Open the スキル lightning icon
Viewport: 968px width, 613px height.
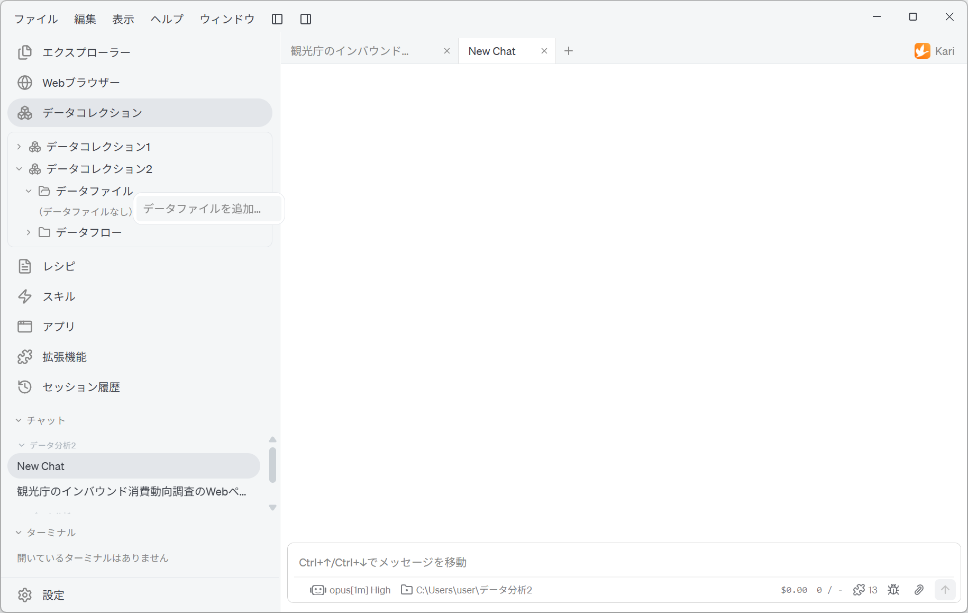click(x=25, y=296)
